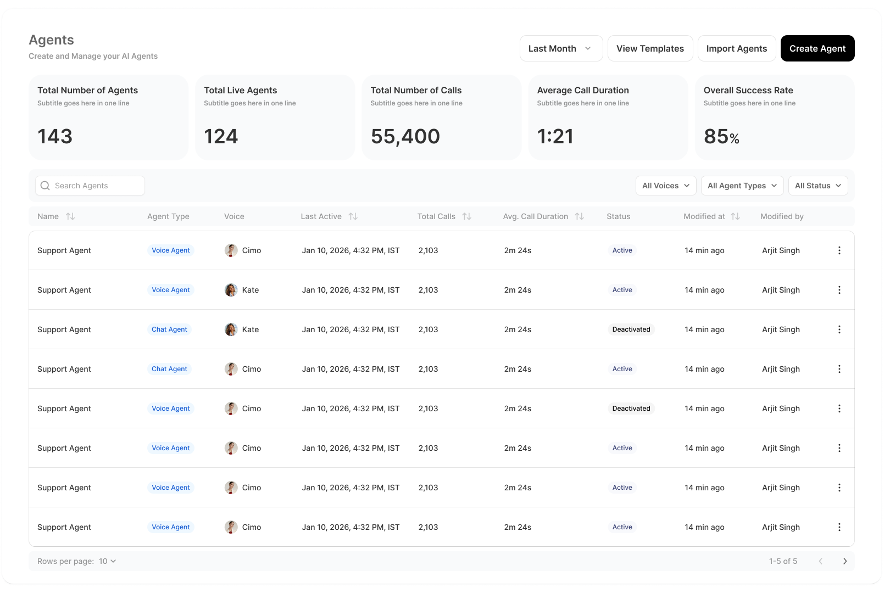
Task: Open View Templates
Action: 650,48
